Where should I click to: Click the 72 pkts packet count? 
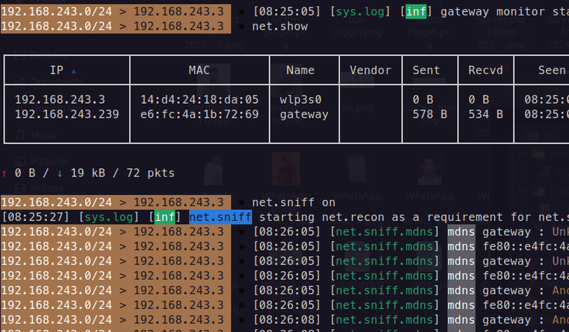coord(150,173)
